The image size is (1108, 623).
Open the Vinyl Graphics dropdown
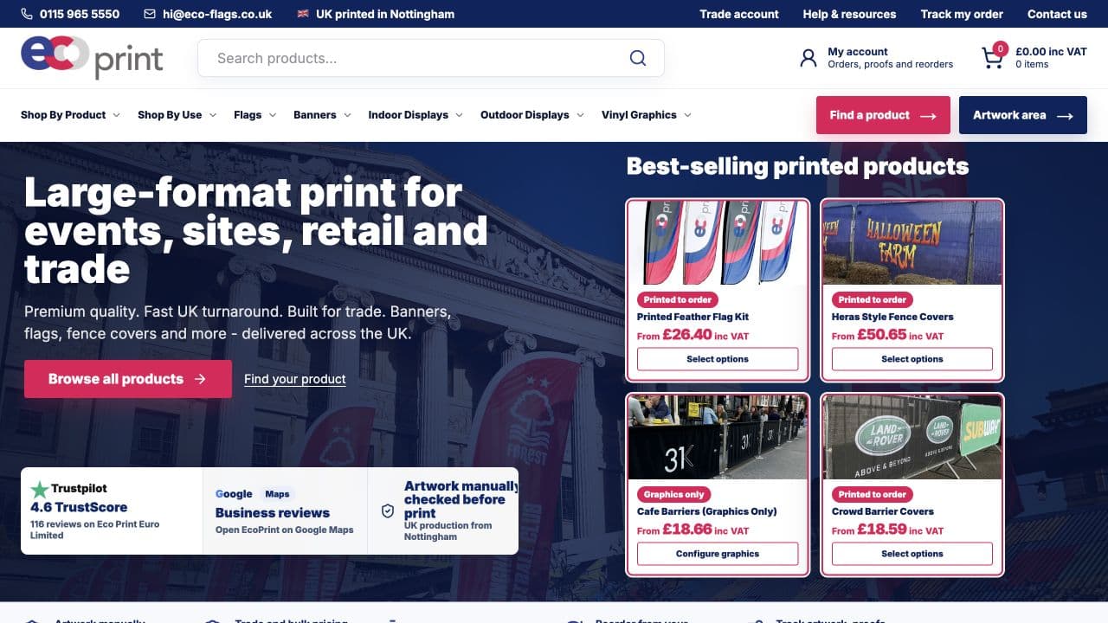tap(647, 115)
